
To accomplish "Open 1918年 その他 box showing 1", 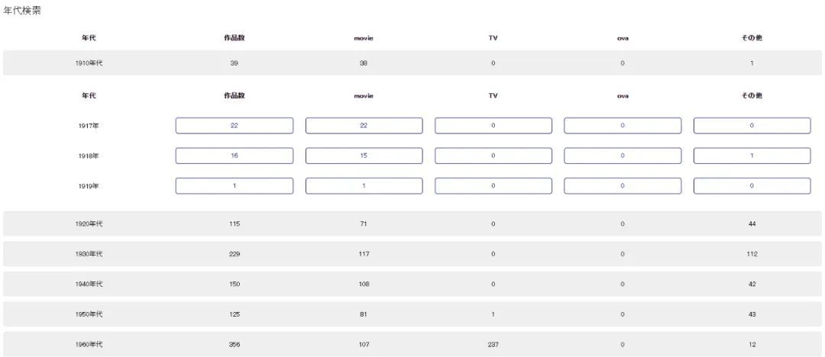I will [x=752, y=156].
